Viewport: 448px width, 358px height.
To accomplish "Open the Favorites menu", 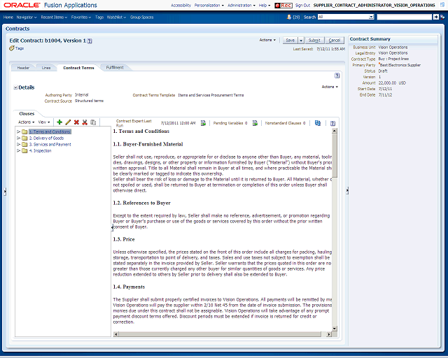I will 81,17.
